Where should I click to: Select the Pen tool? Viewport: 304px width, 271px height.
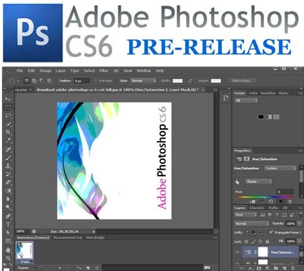pos(8,216)
